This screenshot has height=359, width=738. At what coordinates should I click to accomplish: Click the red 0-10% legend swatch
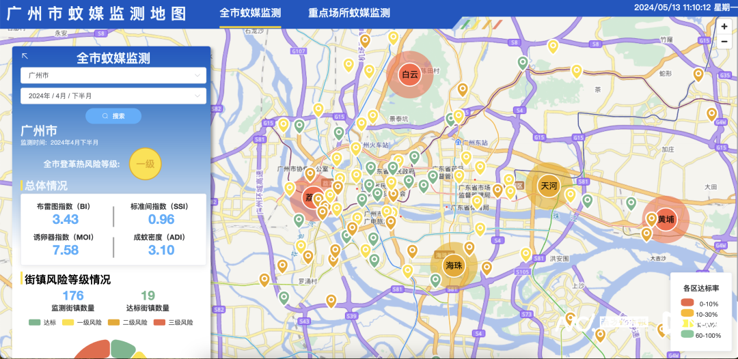point(687,304)
